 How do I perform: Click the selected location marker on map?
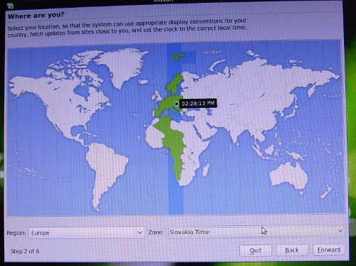[177, 104]
